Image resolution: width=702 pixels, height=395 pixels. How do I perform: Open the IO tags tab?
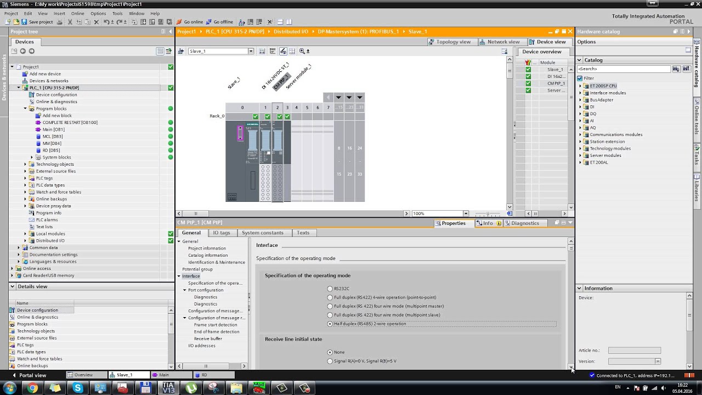[222, 233]
